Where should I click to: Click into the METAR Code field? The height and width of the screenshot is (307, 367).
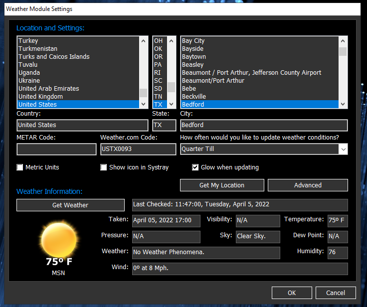pyautogui.click(x=56, y=149)
